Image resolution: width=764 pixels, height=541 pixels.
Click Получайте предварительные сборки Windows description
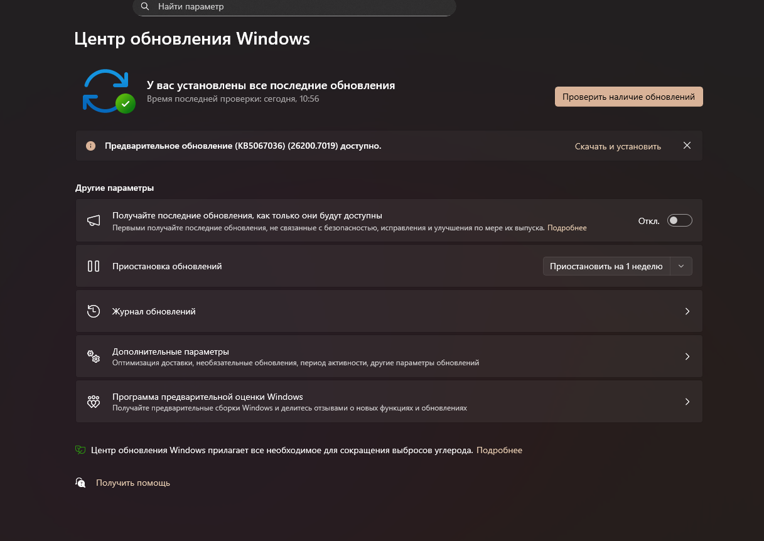tap(290, 408)
